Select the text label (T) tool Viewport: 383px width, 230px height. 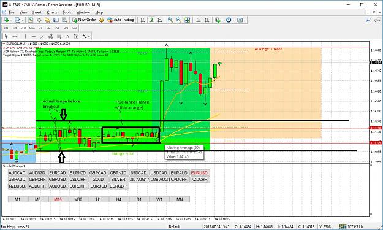point(76,36)
